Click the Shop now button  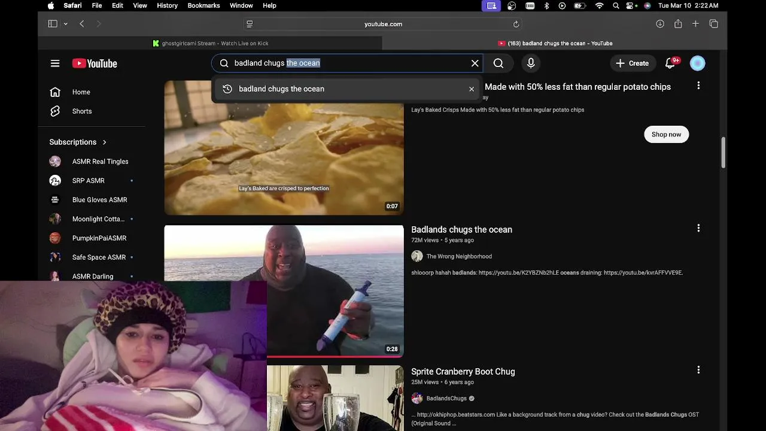[666, 134]
